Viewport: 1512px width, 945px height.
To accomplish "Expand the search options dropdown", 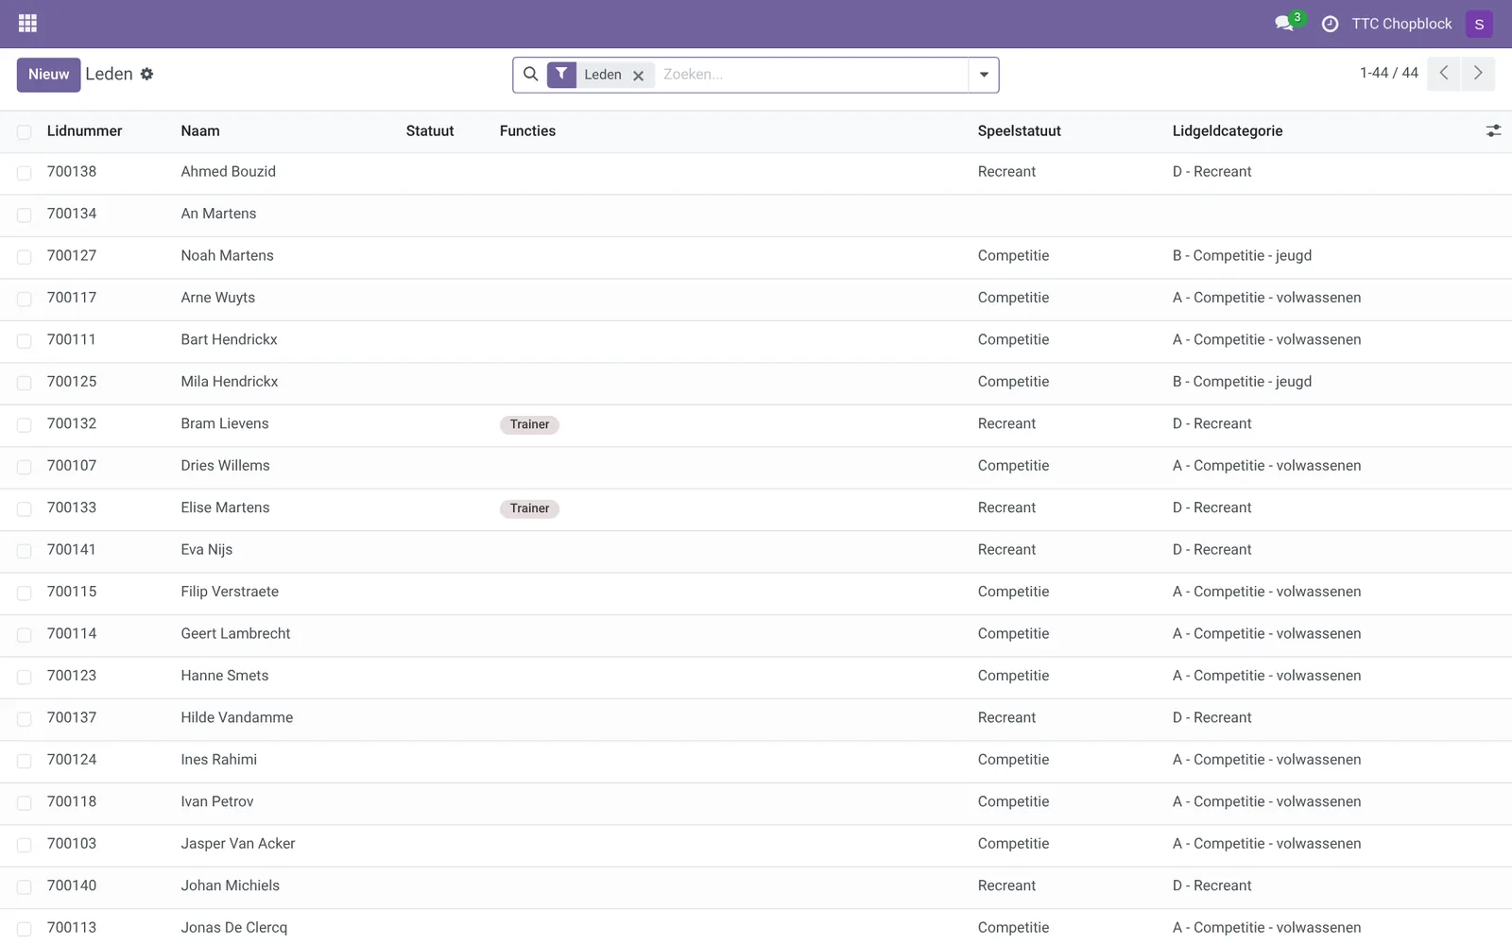I will click(x=984, y=75).
